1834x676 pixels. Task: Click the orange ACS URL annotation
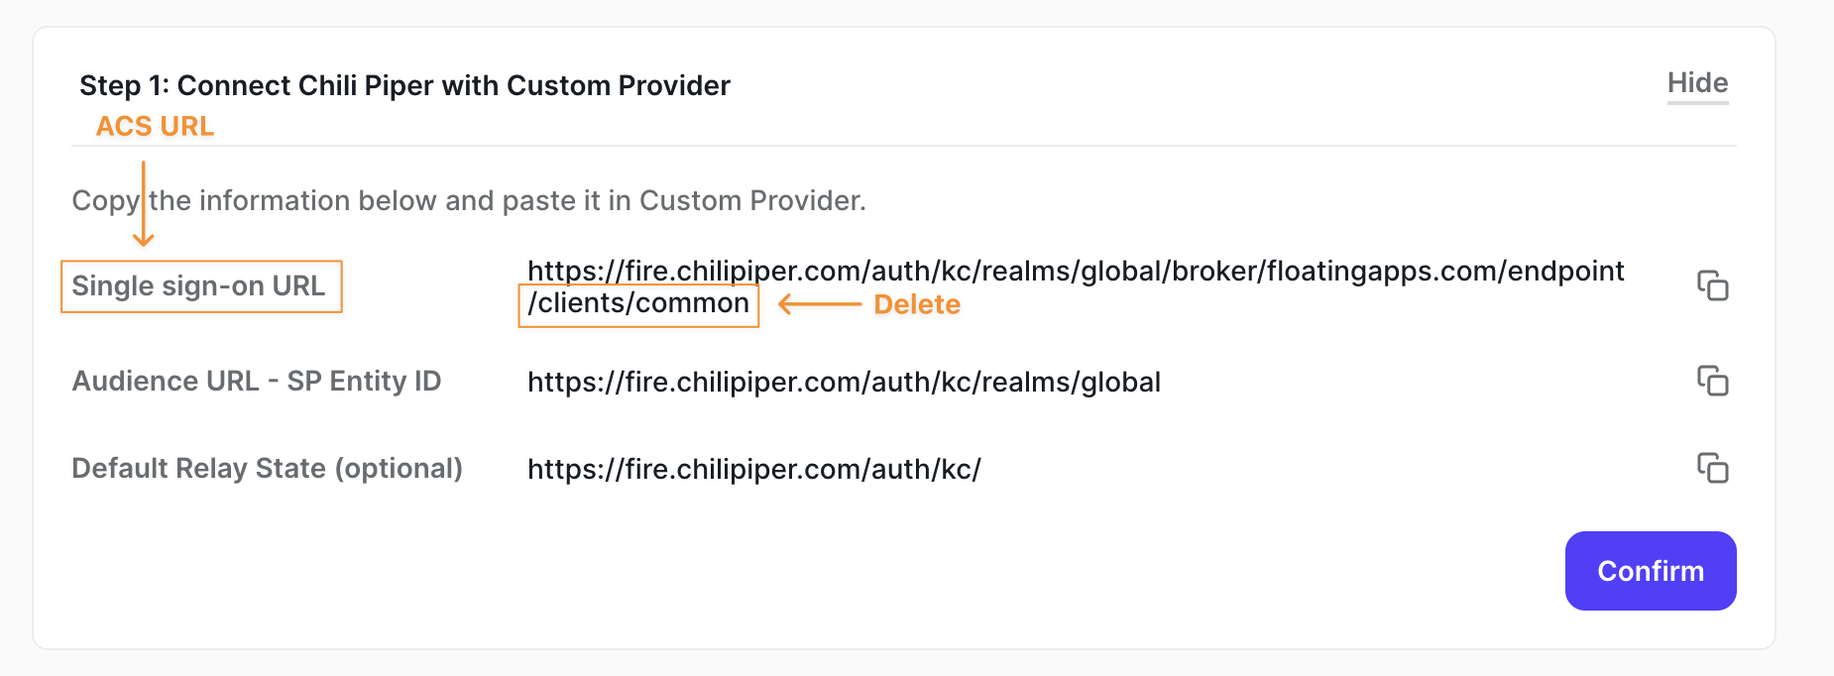pyautogui.click(x=155, y=126)
